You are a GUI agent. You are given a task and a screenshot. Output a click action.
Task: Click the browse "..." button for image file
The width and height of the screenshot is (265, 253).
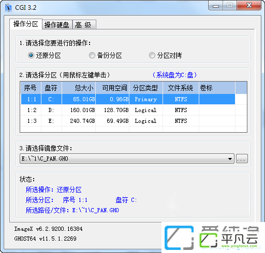click(x=242, y=159)
